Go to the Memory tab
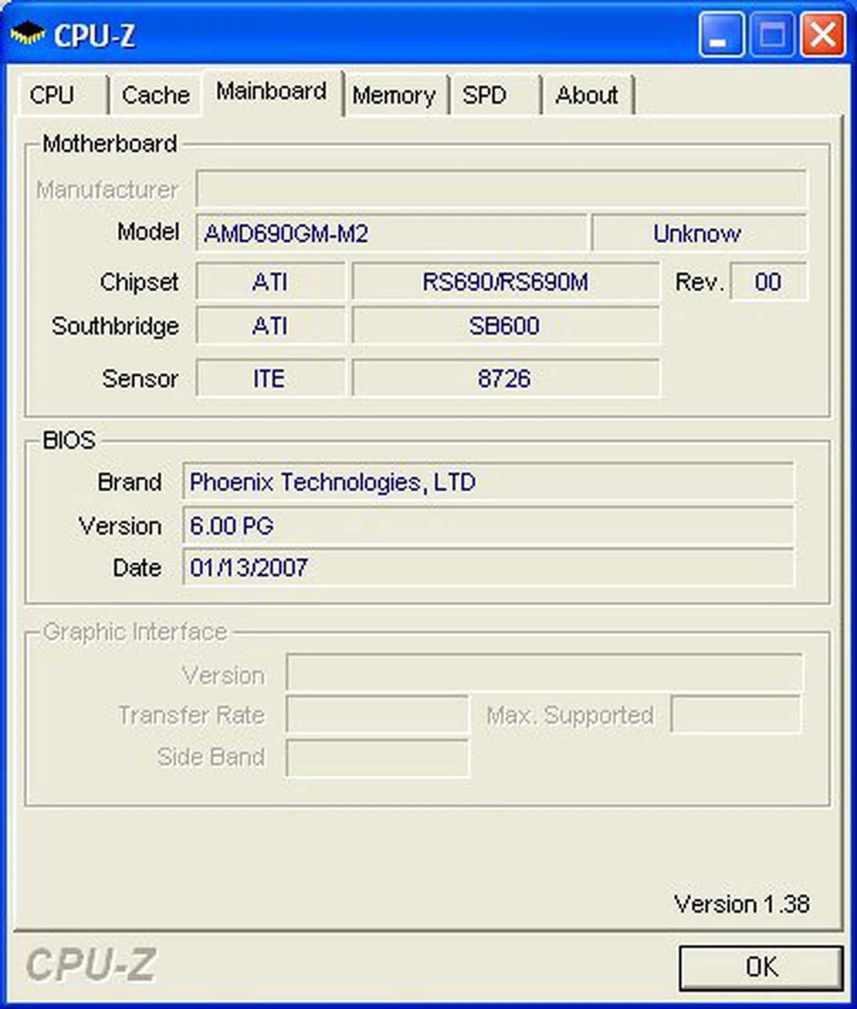857x1009 pixels. [394, 95]
